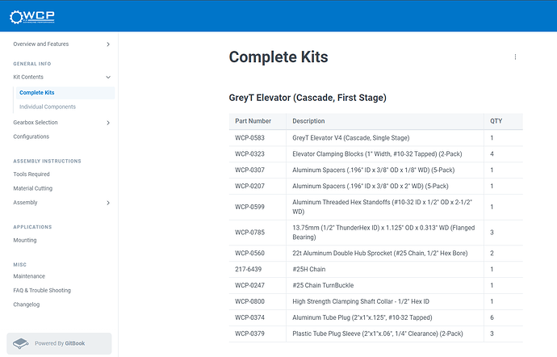Select part number WCP-0247

pos(249,285)
